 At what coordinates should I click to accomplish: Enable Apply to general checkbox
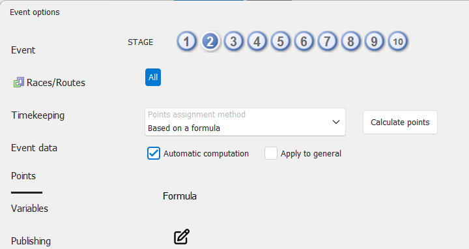click(271, 153)
